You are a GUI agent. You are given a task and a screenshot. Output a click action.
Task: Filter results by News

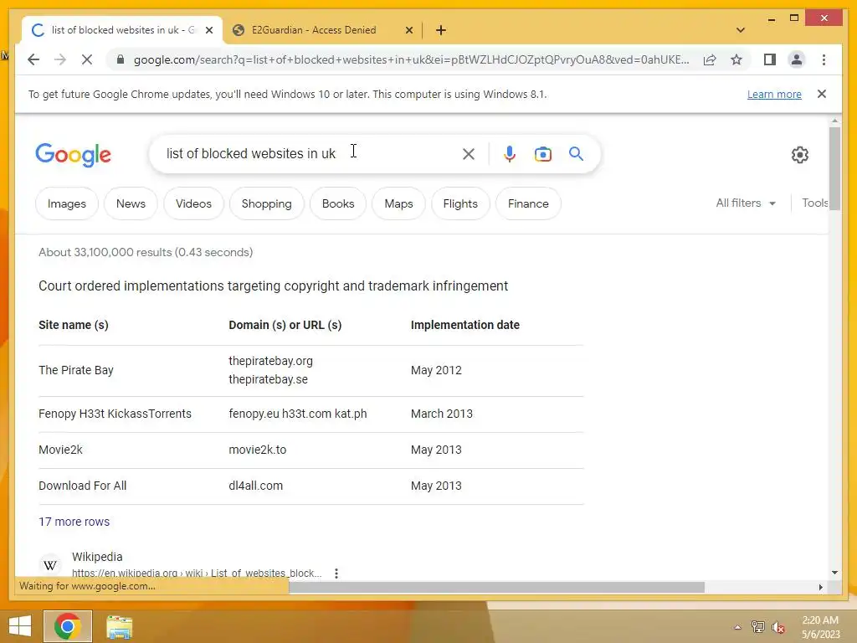(x=131, y=203)
